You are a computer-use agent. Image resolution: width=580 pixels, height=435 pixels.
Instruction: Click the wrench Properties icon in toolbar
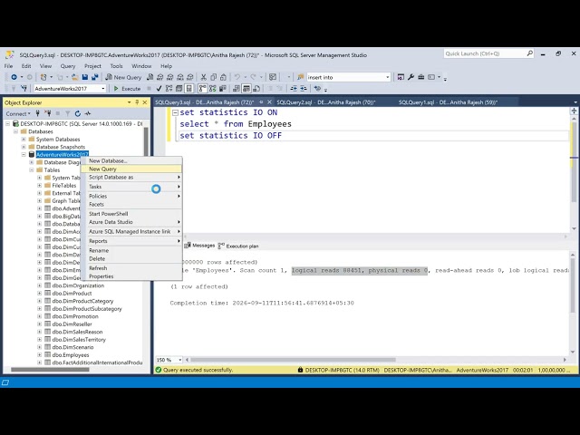click(411, 77)
